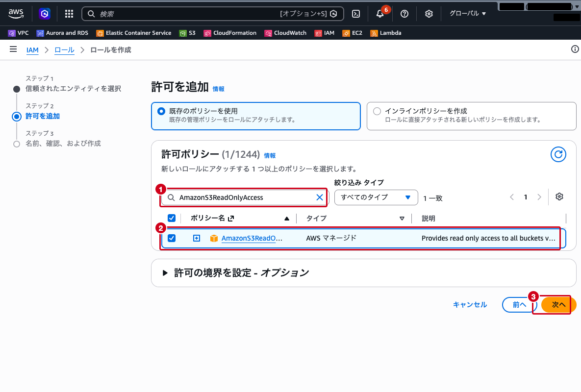Open the info panel icon at right
Image resolution: width=581 pixels, height=392 pixels.
coord(575,49)
